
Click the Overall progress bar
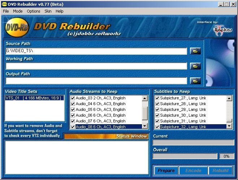pos(185,156)
